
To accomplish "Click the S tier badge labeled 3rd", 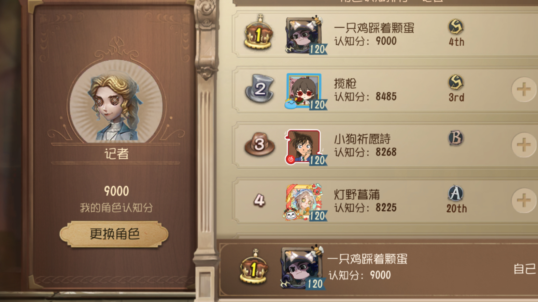I will click(x=456, y=89).
